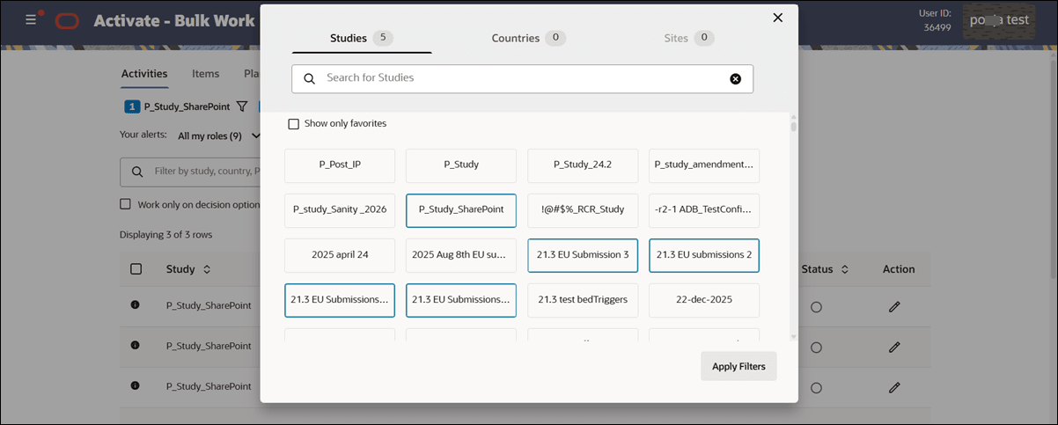The image size is (1058, 425).
Task: Select the P_Post_IP study
Action: pos(340,165)
